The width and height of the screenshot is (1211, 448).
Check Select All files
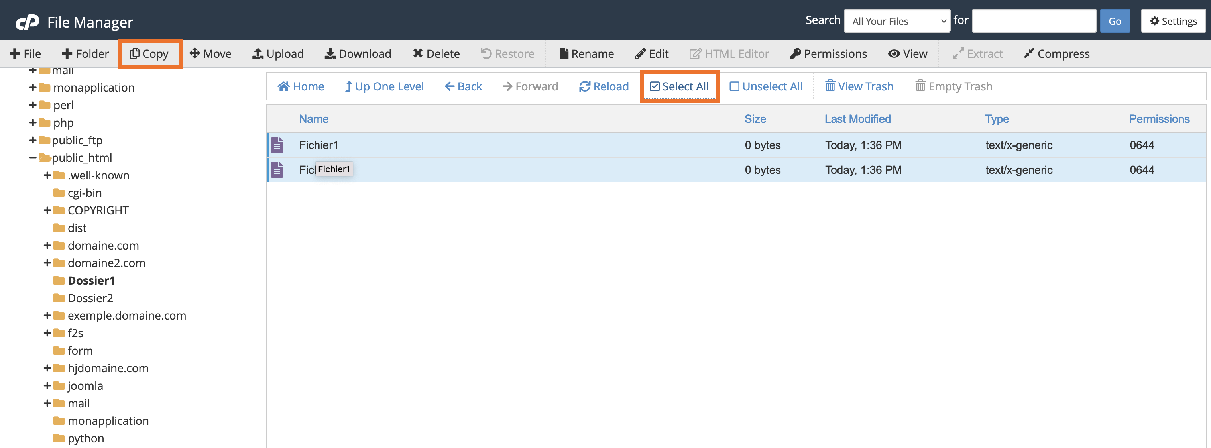(679, 86)
